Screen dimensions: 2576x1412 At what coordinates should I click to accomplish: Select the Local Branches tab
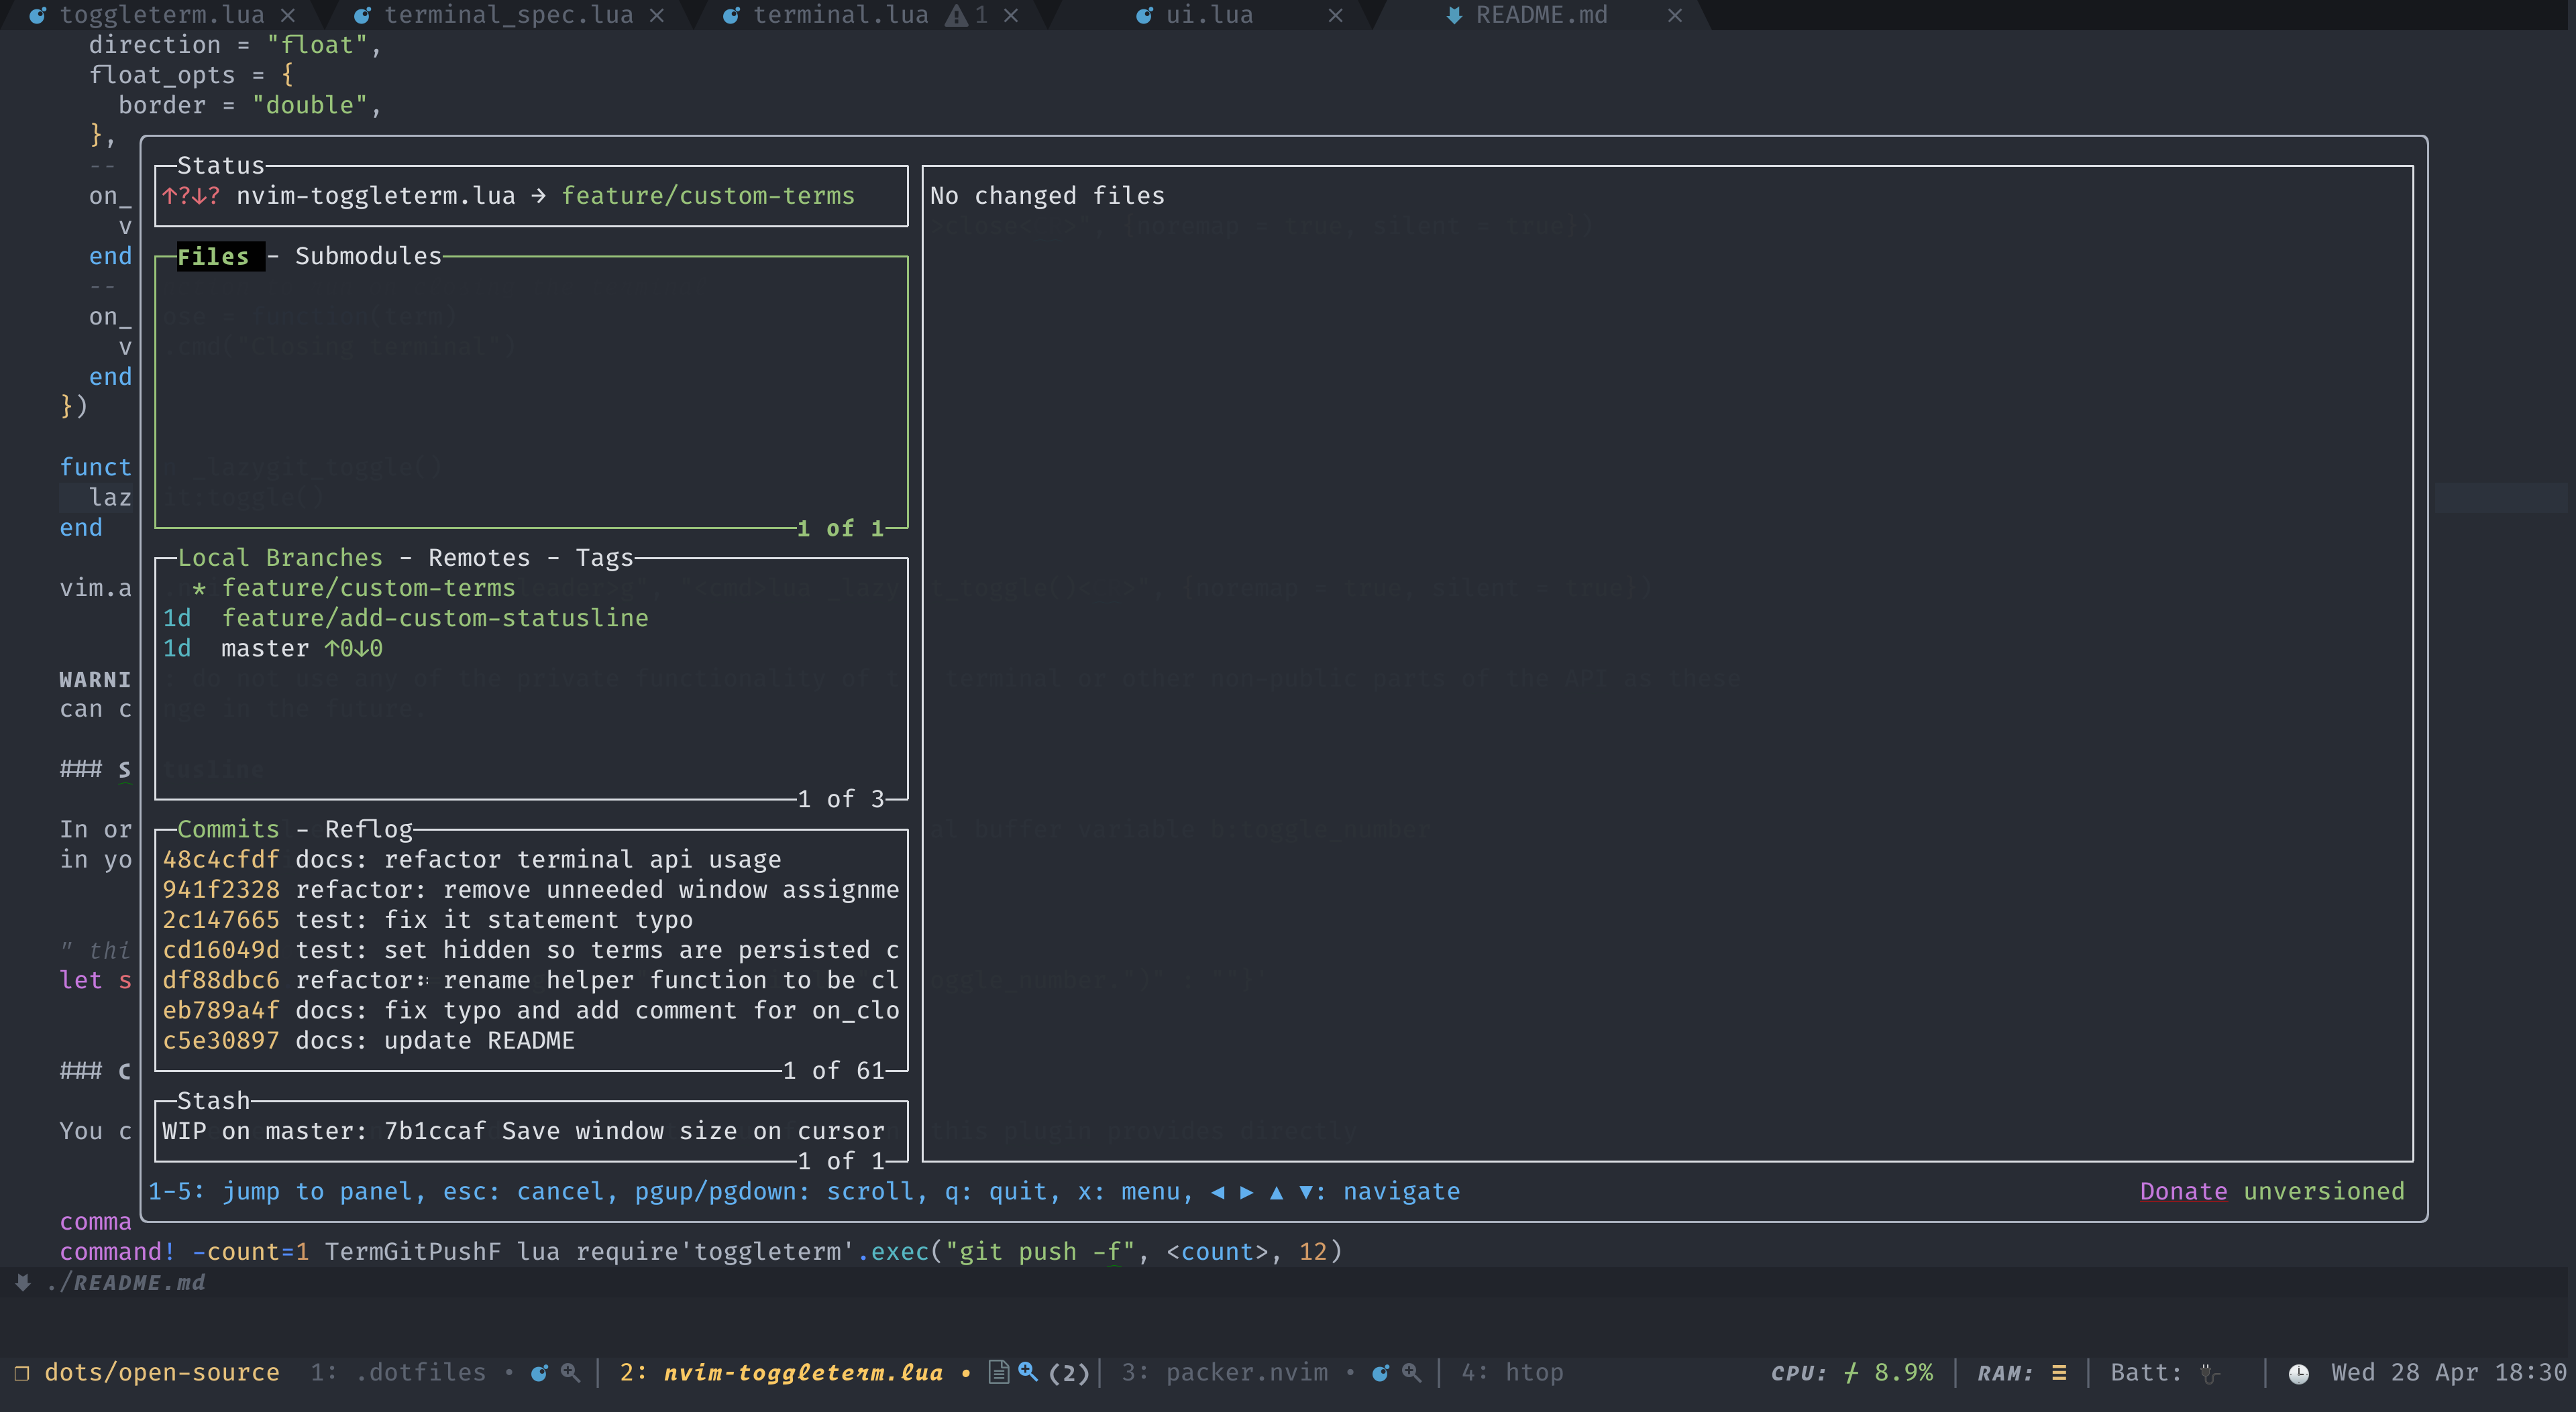pos(280,558)
